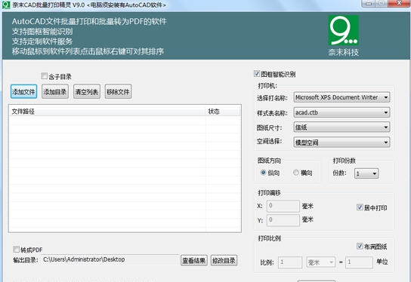411x282 pixels.
Task: Open the printer name dropdown showing Microsoft XPS Document Writer
Action: pos(341,97)
